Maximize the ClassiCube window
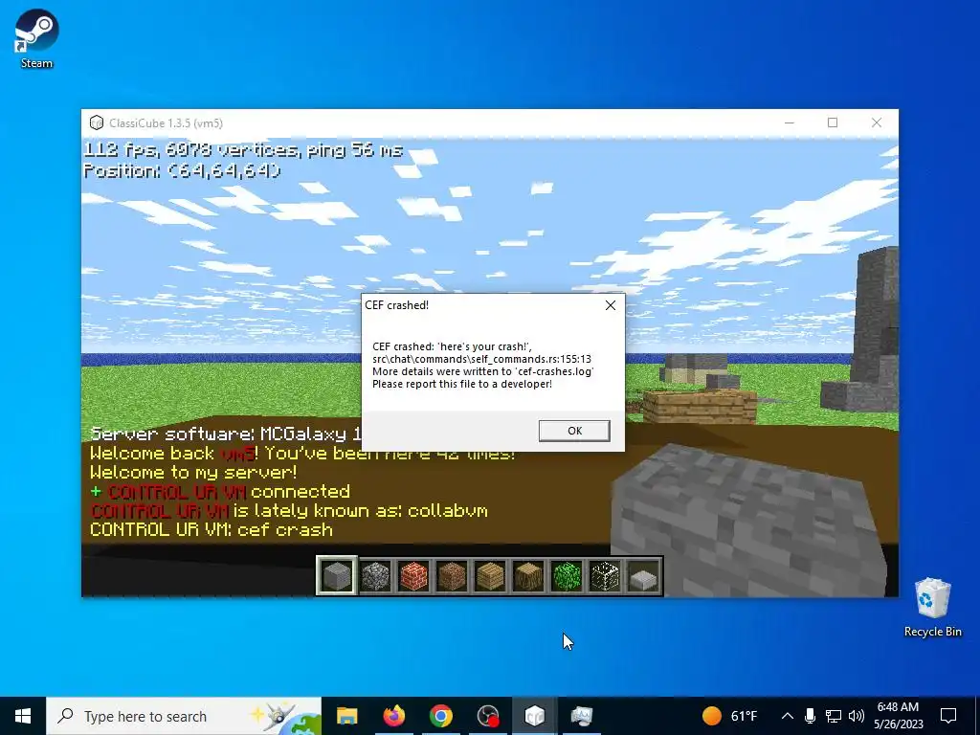The width and height of the screenshot is (980, 735). click(833, 123)
